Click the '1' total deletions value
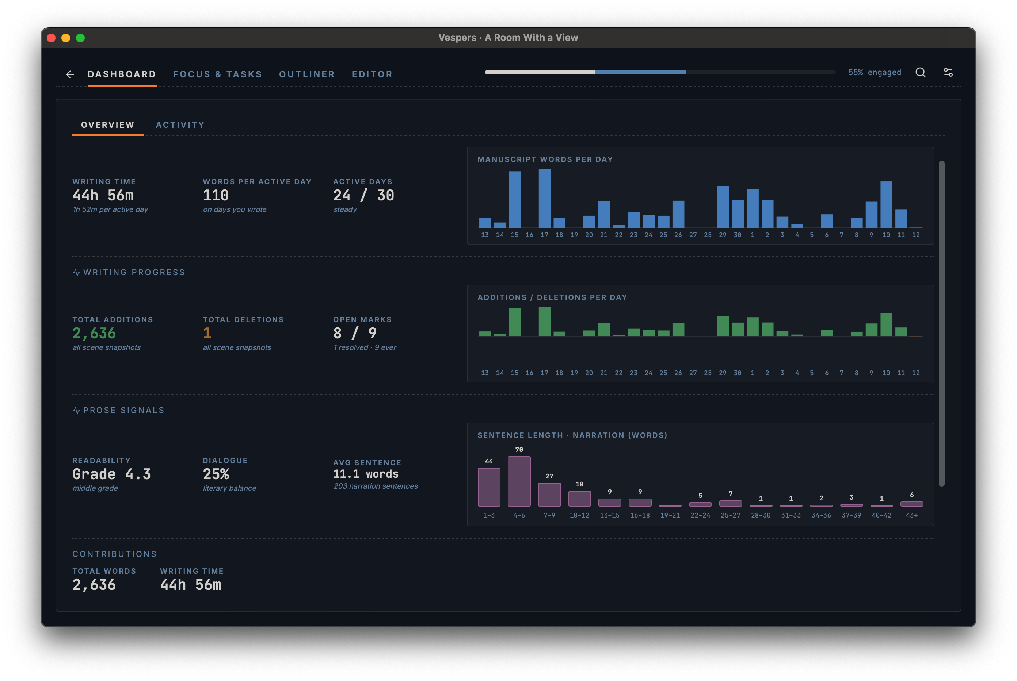Image resolution: width=1017 pixels, height=681 pixels. (207, 333)
